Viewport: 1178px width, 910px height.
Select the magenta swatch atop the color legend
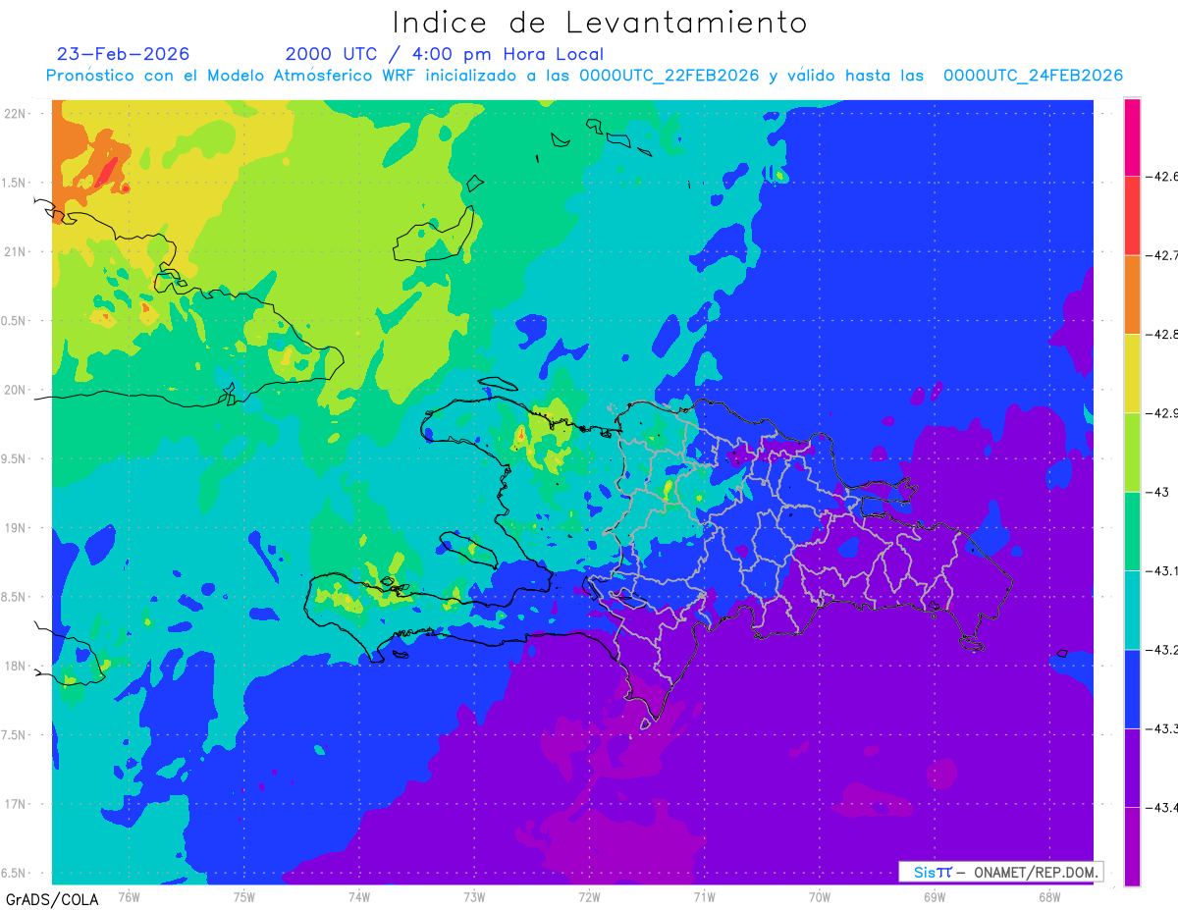(1132, 137)
